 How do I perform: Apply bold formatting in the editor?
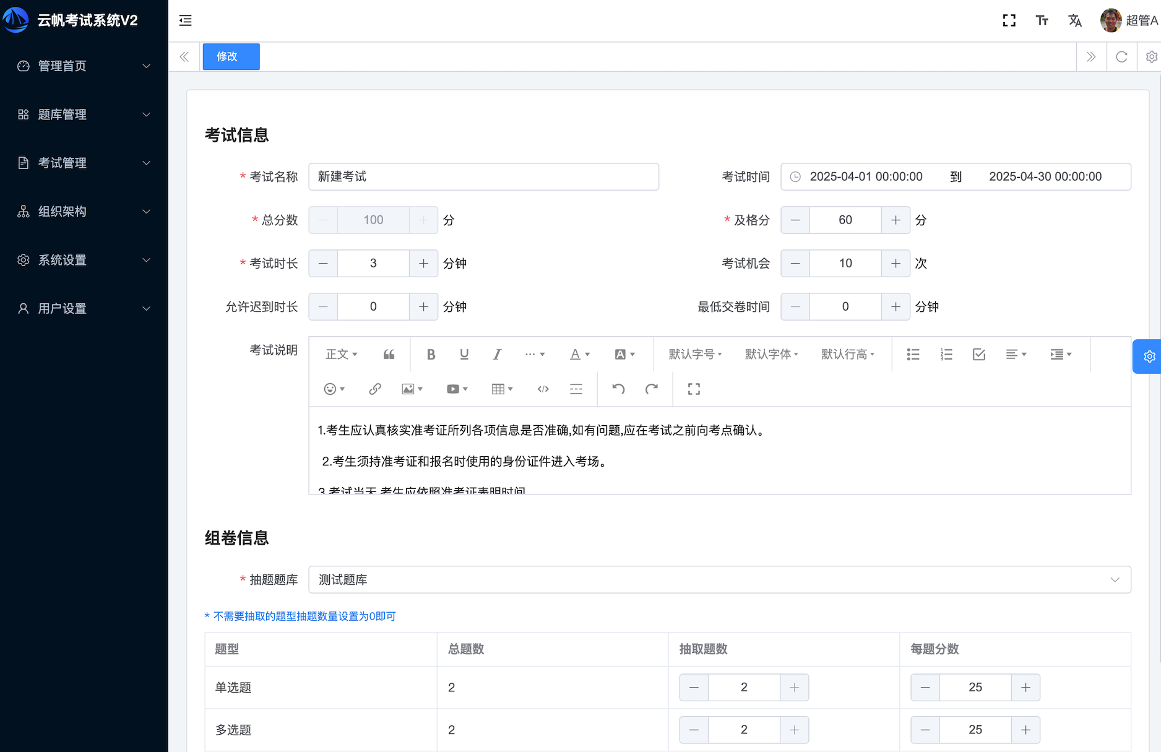431,354
